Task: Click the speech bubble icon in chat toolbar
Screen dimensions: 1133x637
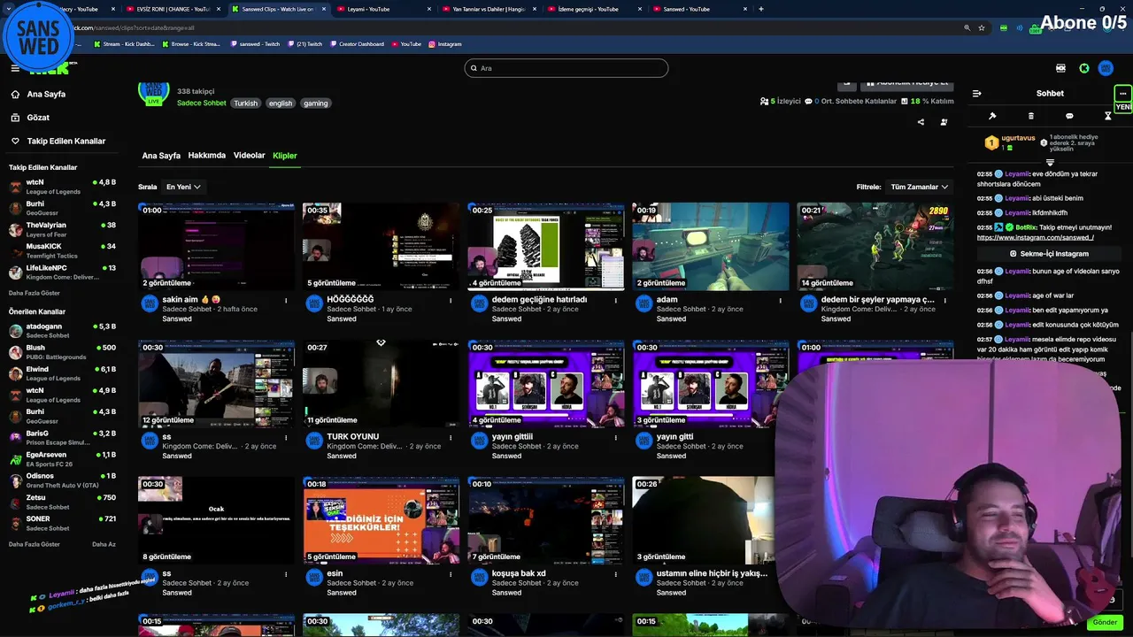Action: pos(1069,116)
